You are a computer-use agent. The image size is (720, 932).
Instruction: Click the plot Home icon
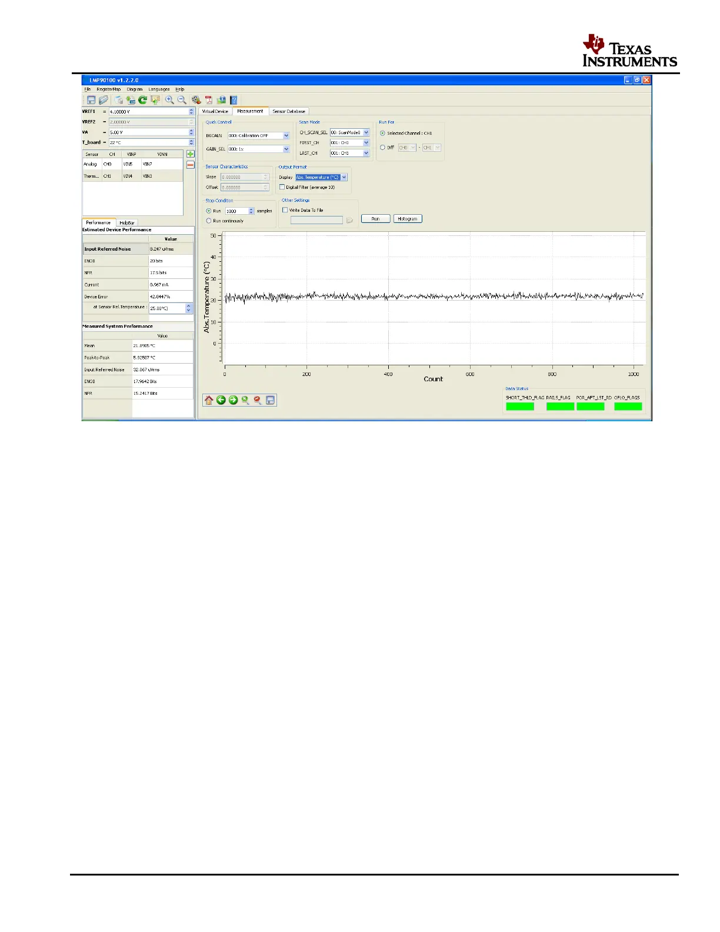tap(209, 400)
